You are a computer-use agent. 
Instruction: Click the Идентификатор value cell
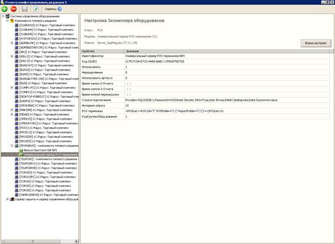pos(227,56)
